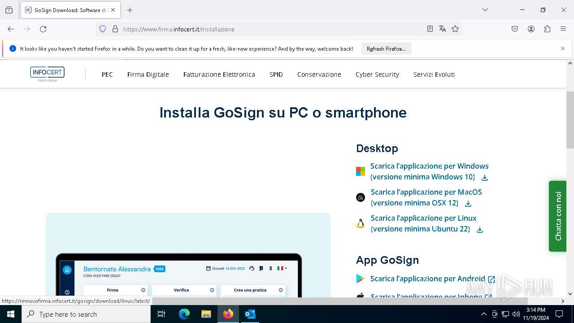Image resolution: width=574 pixels, height=323 pixels.
Task: Open the Extensions puzzle icon
Action: (547, 29)
